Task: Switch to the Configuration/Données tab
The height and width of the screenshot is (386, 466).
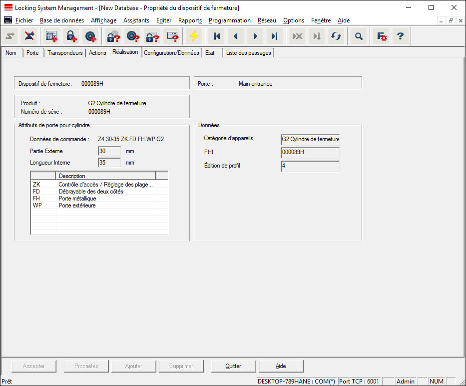Action: tap(171, 53)
